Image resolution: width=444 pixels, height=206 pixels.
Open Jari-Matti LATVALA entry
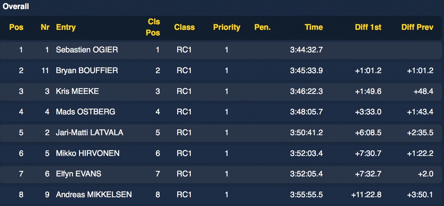89,133
